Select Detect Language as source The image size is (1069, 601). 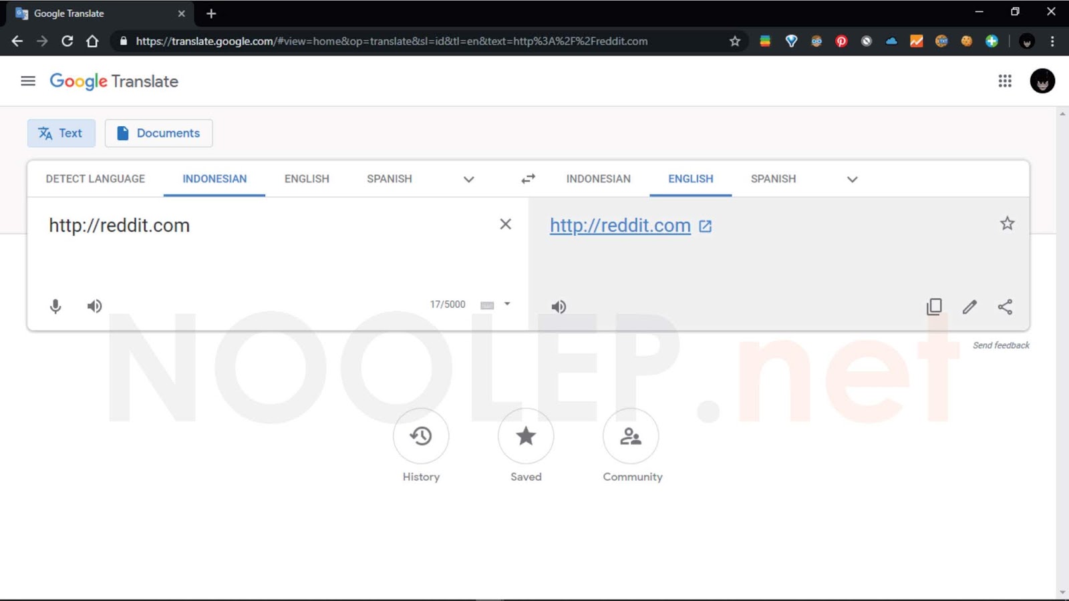tap(96, 179)
